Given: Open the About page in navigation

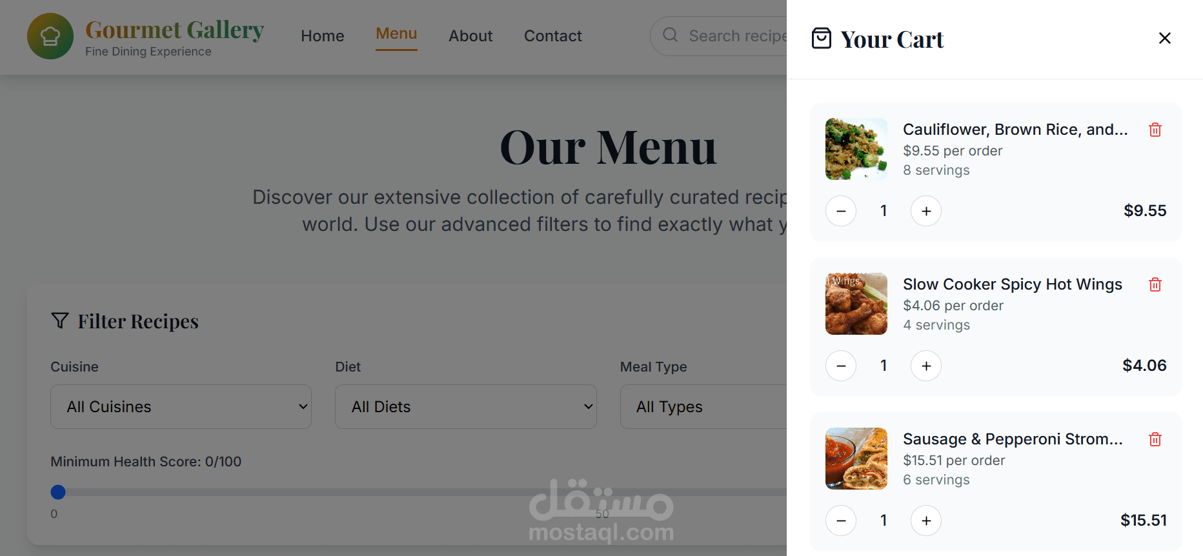Looking at the screenshot, I should pos(470,36).
